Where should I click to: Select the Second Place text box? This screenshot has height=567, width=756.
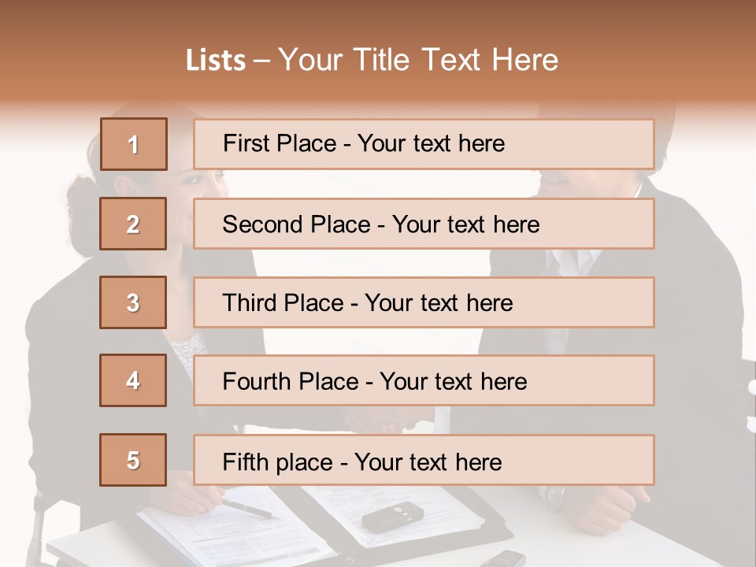(424, 224)
